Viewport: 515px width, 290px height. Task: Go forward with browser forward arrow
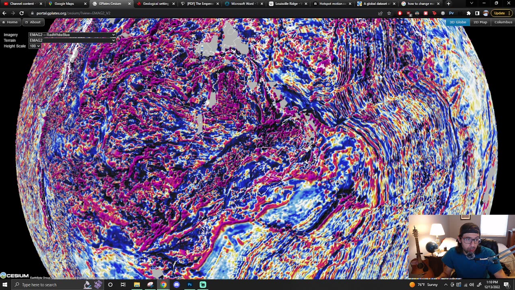point(13,13)
